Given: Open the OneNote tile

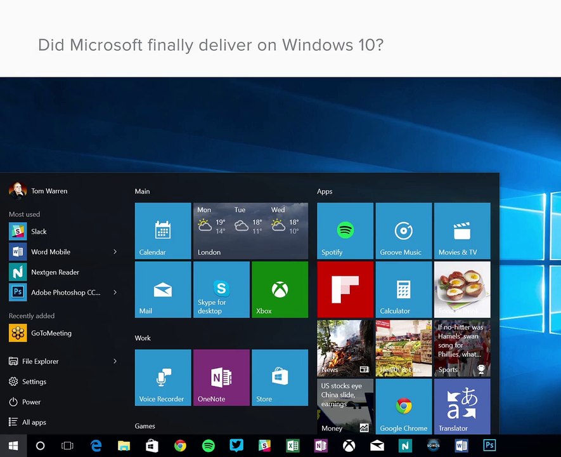Looking at the screenshot, I should click(221, 378).
